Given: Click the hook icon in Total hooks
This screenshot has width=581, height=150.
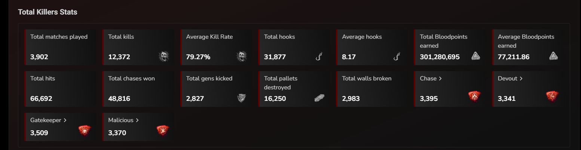Looking at the screenshot, I should click(x=319, y=57).
